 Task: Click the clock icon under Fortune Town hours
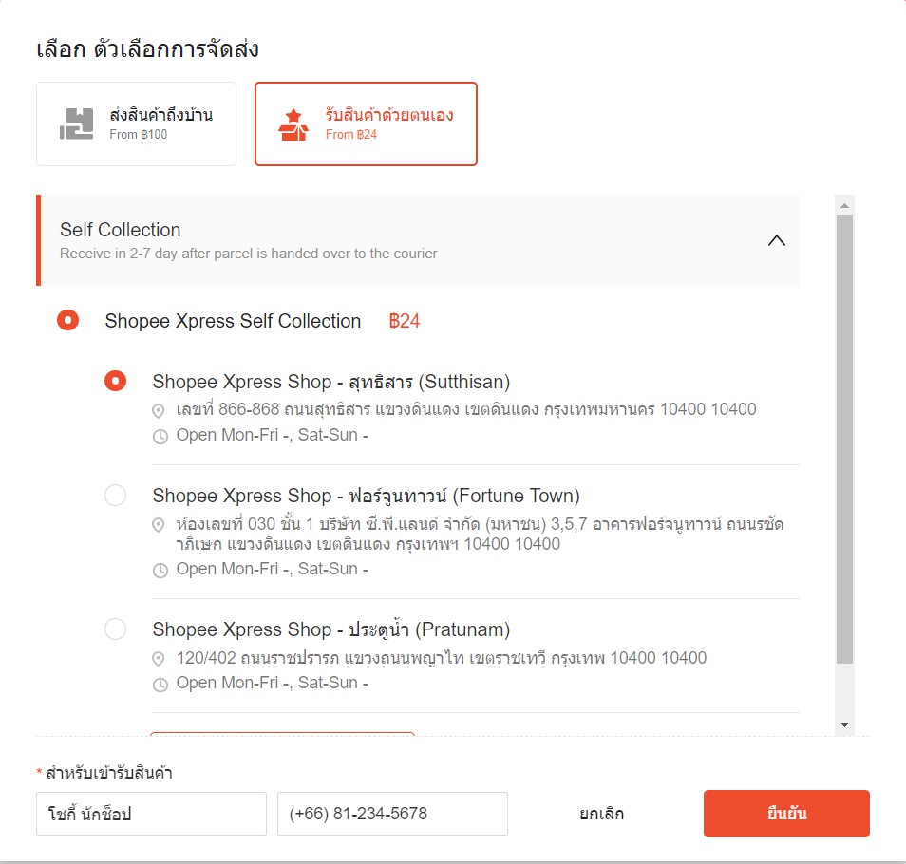tap(160, 569)
